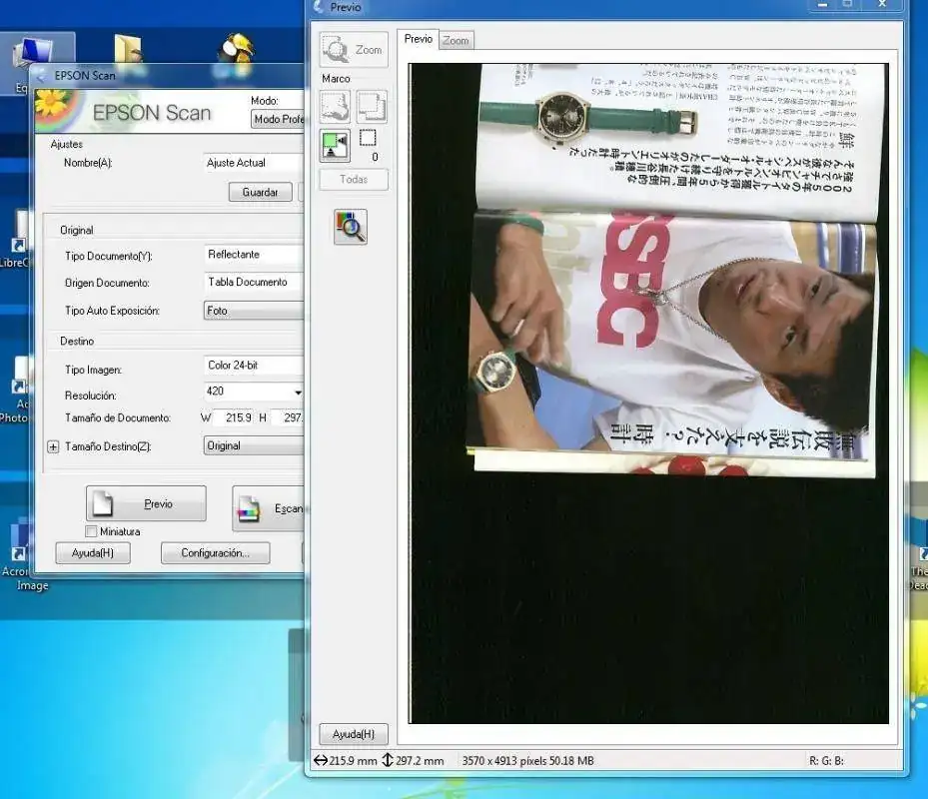This screenshot has height=799, width=928.
Task: Open the Nombre(A) dropdown showing Ajuste Actual
Action: [254, 163]
